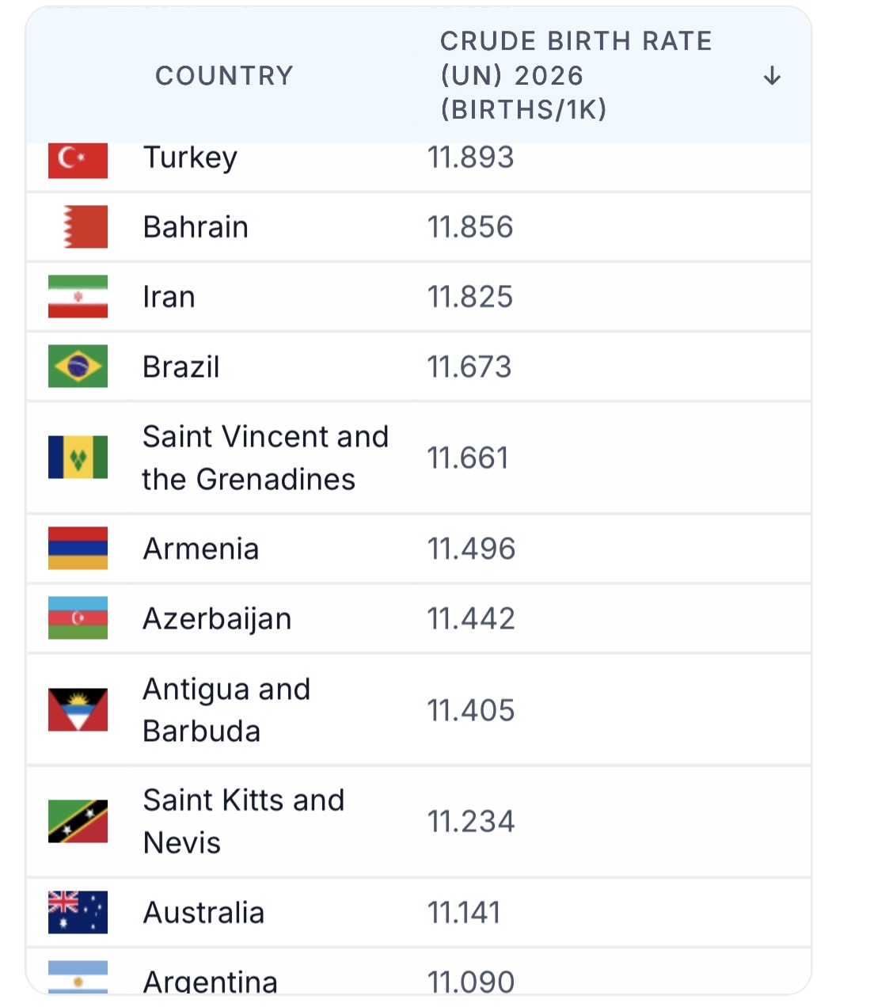This screenshot has width=889, height=1007.
Task: Open the Azerbaijan country link
Action: pyautogui.click(x=217, y=619)
